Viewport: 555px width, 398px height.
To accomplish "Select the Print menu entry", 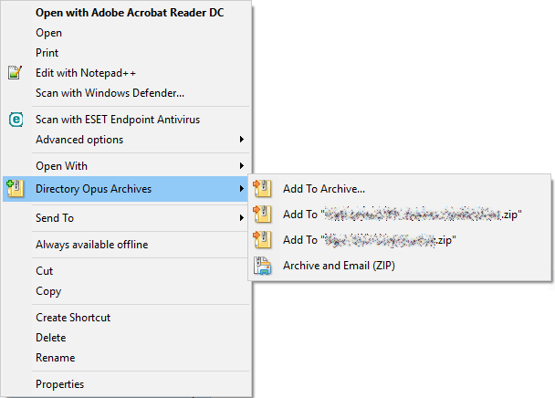I will [47, 53].
